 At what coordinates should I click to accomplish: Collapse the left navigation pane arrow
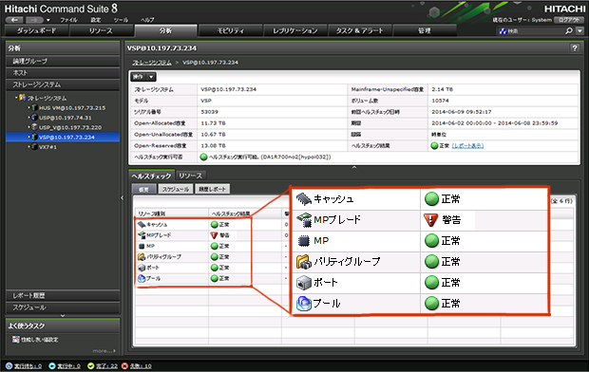point(123,197)
